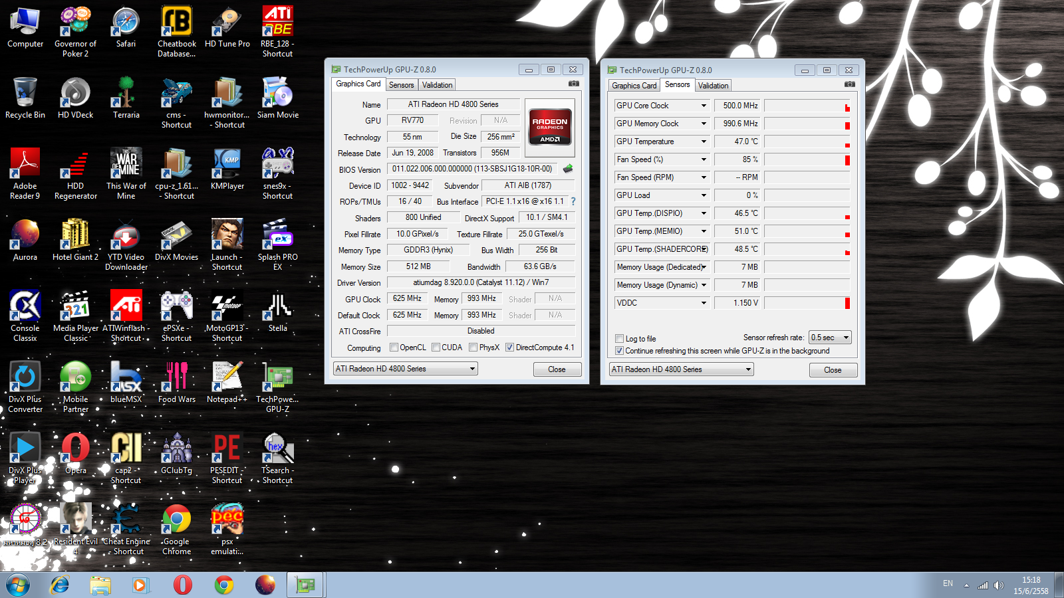Screen dimensions: 1064x598
Task: Switch to the Sensors tab in the left GPU-Z window
Action: [x=402, y=85]
